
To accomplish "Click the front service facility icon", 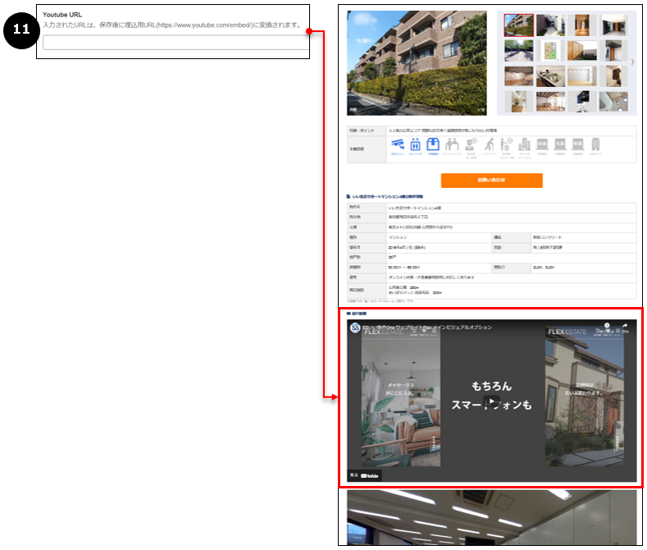I will 452,144.
